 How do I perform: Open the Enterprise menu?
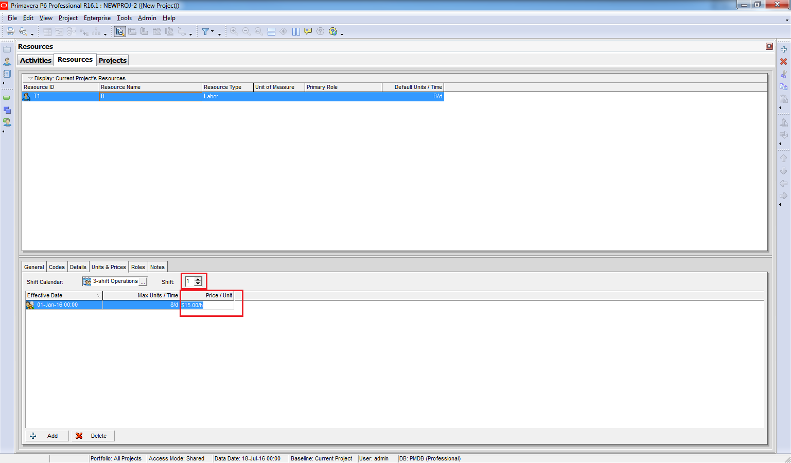(97, 18)
